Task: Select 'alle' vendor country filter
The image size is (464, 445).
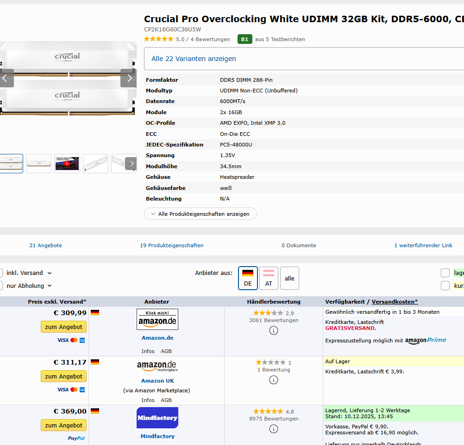Action: (x=289, y=278)
